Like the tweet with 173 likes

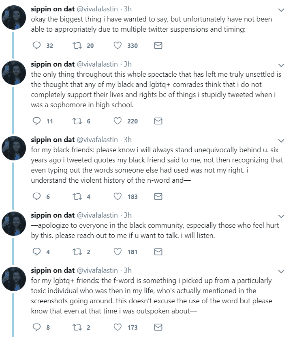click(x=118, y=327)
